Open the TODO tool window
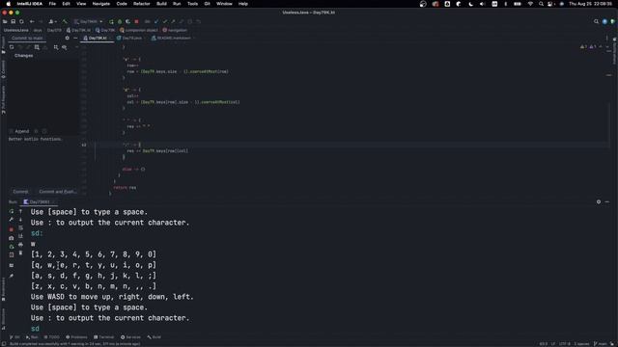 (x=51, y=337)
